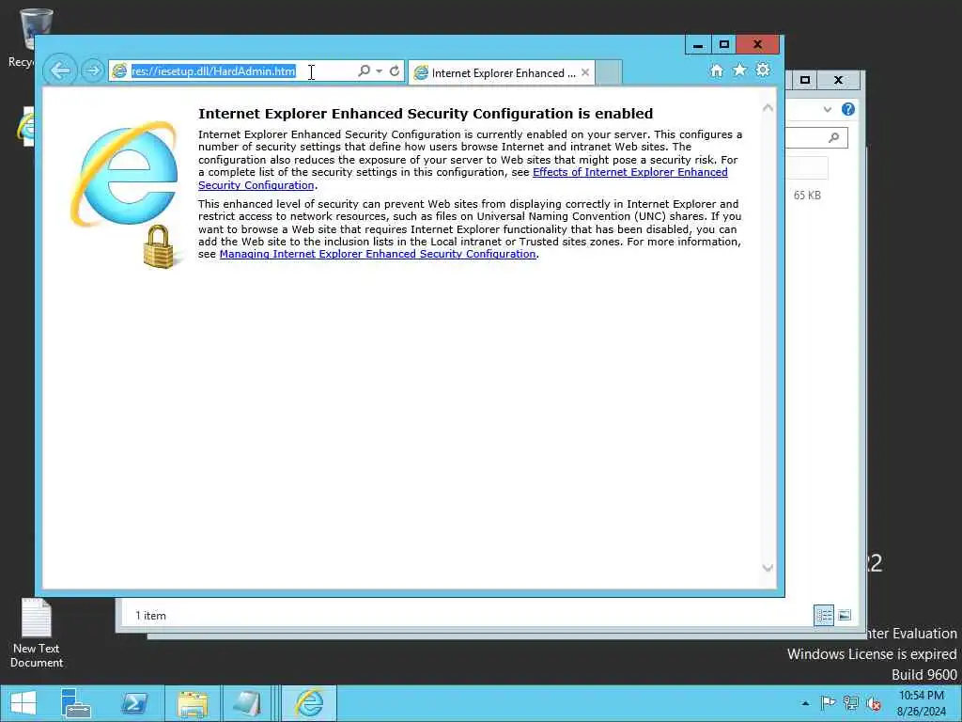Viewport: 962px width, 722px height.
Task: Select the res://iesetup.dll/HardAdmin.htm address field
Action: point(234,71)
